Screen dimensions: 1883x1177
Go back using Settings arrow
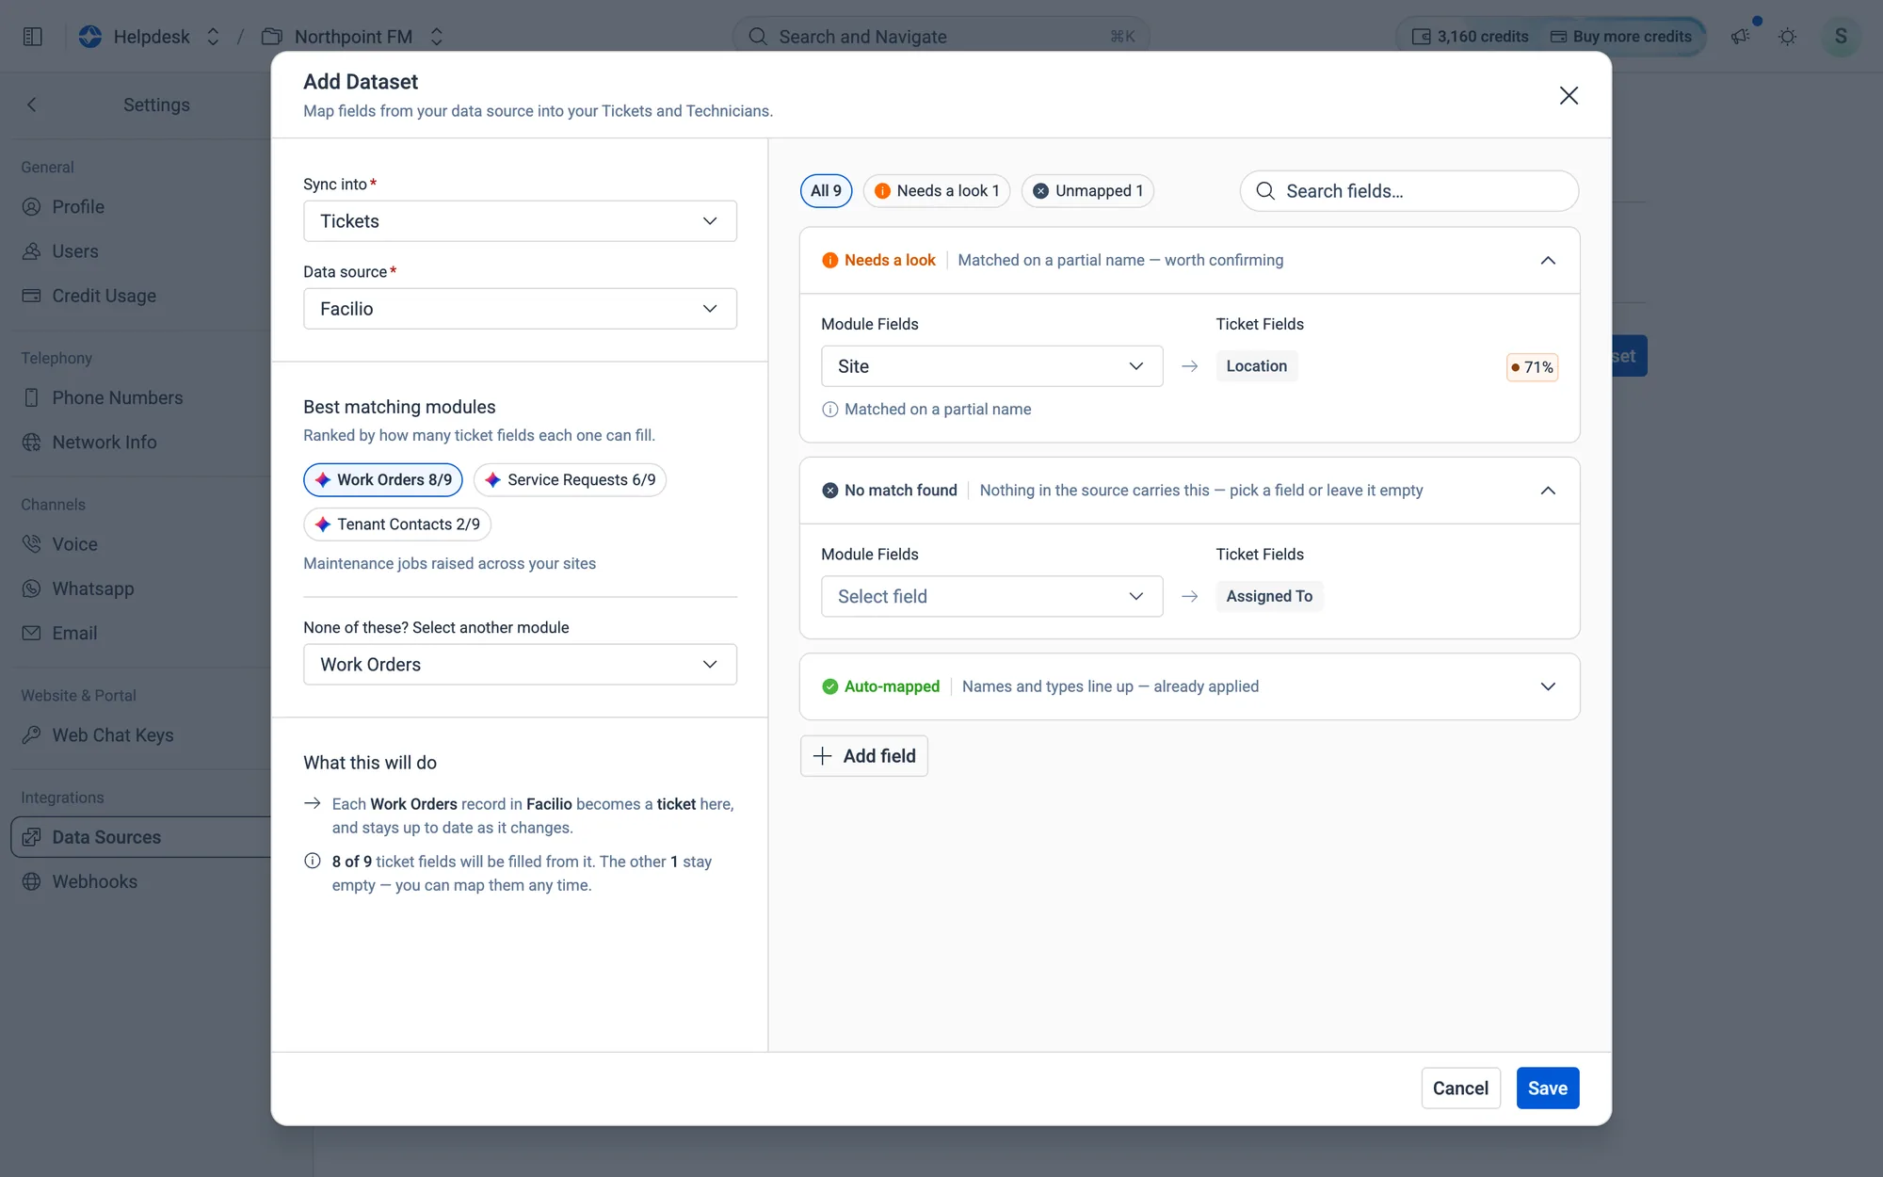[32, 105]
